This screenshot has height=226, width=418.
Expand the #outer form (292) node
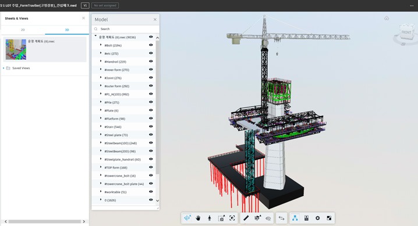(101, 85)
